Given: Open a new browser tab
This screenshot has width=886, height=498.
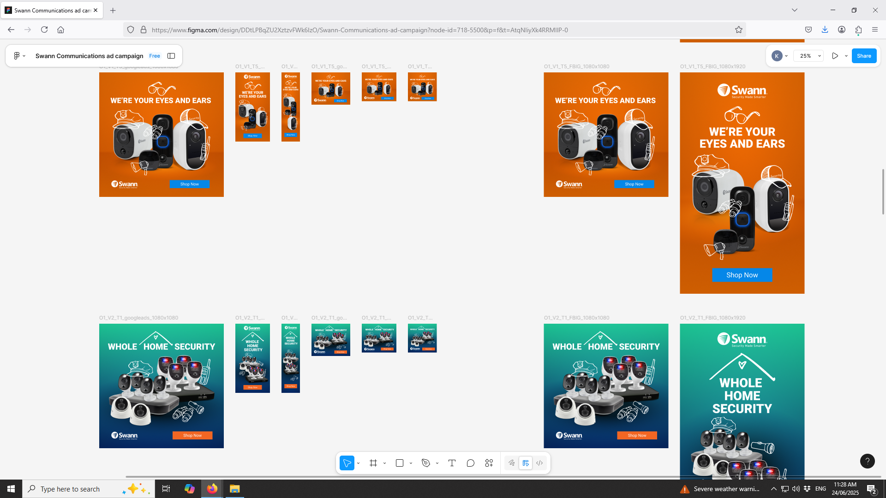Looking at the screenshot, I should coord(113,10).
